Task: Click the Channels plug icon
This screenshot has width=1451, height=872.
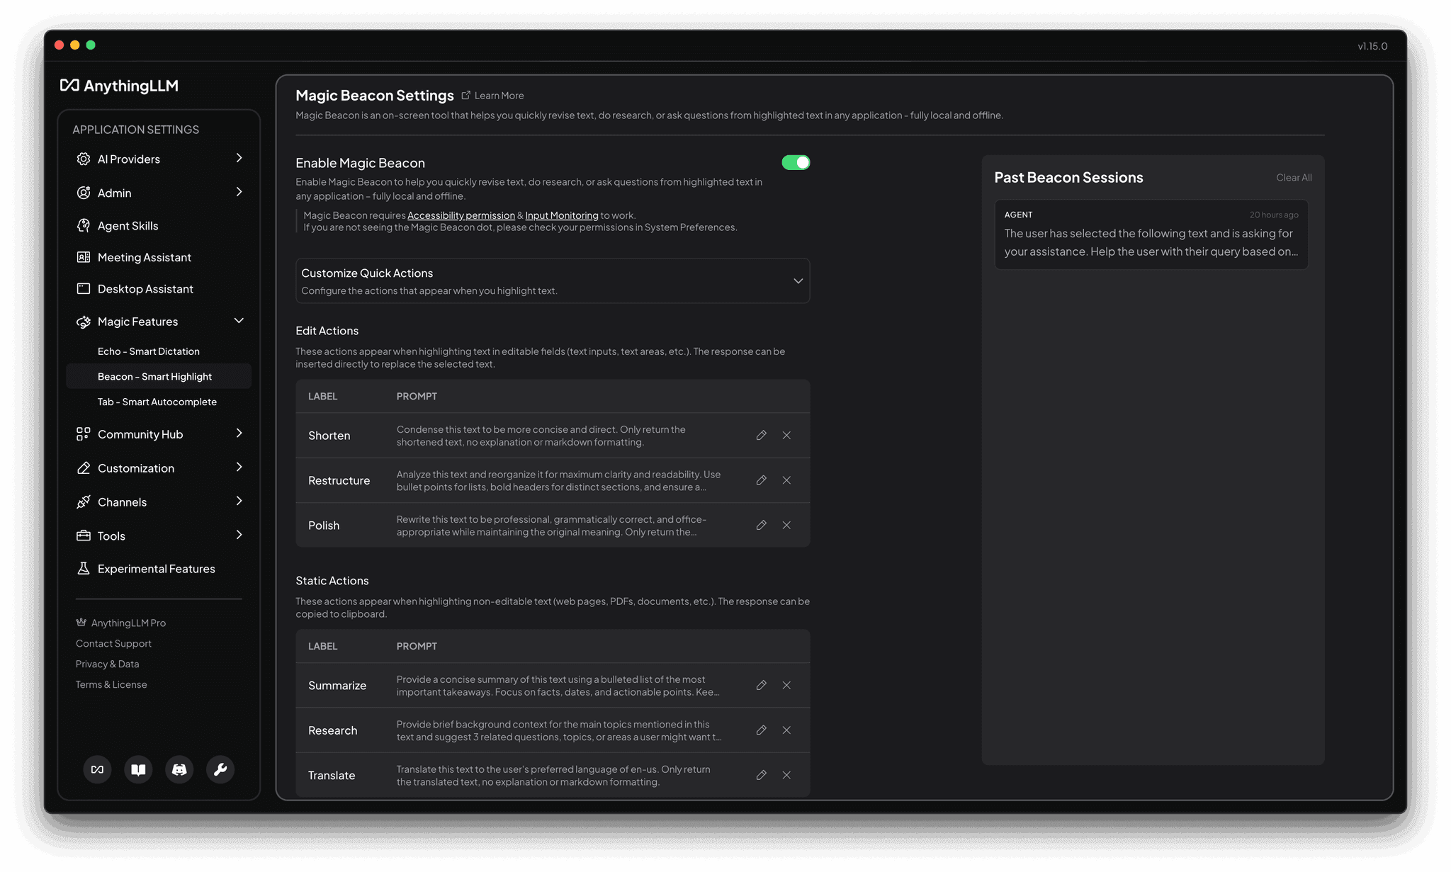Action: (84, 502)
